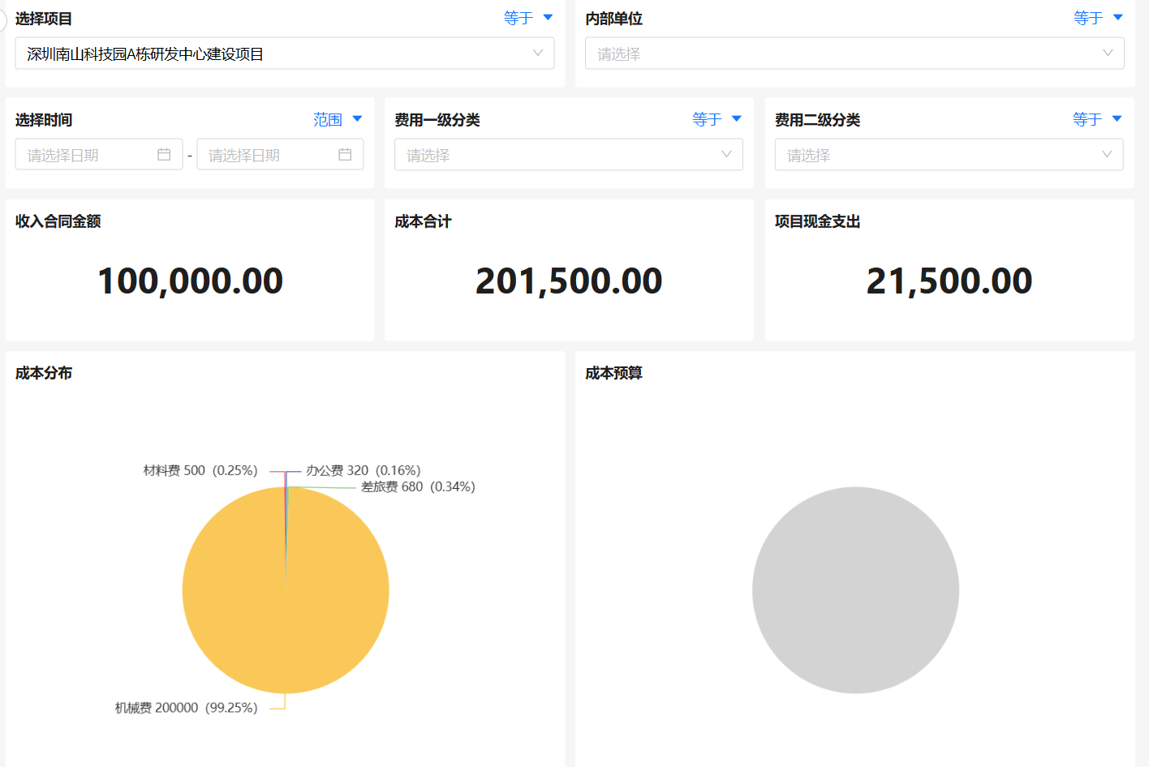Click the 材料费 500 (0.25%) label
This screenshot has height=767, width=1149.
point(200,470)
